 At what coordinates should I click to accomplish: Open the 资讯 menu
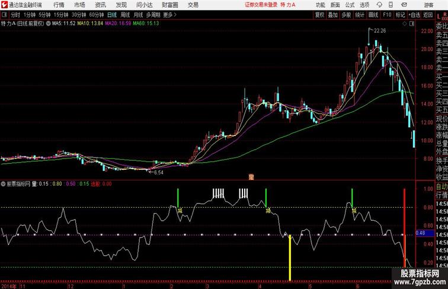[100, 5]
